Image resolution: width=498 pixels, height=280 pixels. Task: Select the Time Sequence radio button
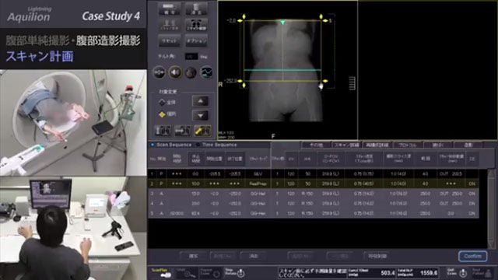[x=198, y=145]
